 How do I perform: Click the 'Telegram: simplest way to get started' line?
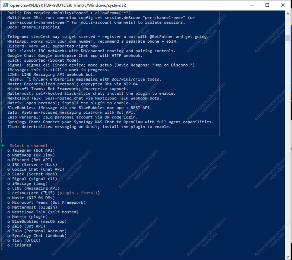(x=108, y=37)
